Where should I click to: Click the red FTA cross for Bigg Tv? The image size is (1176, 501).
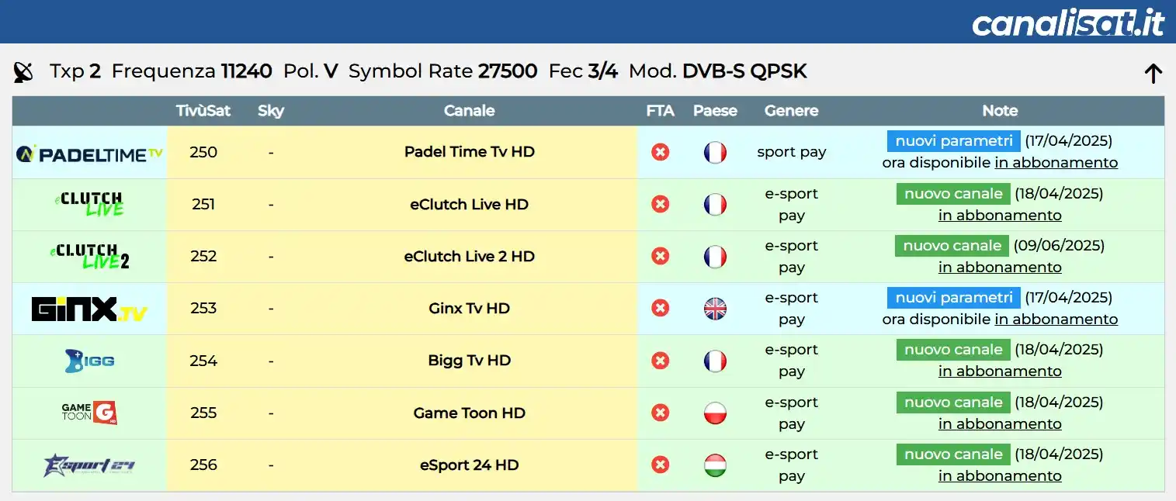point(660,361)
